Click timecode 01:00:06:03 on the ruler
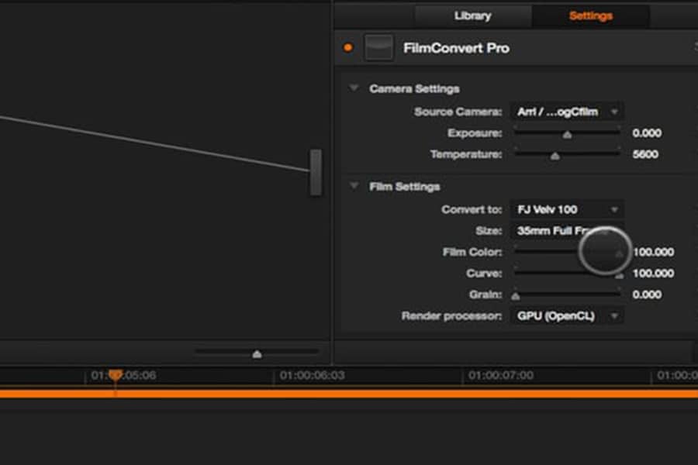Viewport: 698px width, 465px height. click(x=312, y=376)
